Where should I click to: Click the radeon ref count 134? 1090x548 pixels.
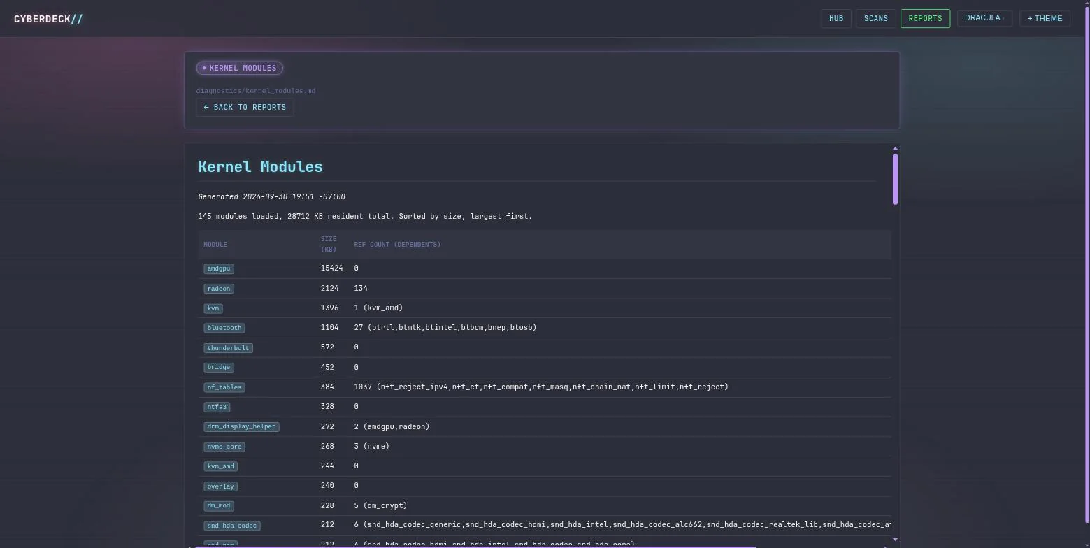pos(361,289)
